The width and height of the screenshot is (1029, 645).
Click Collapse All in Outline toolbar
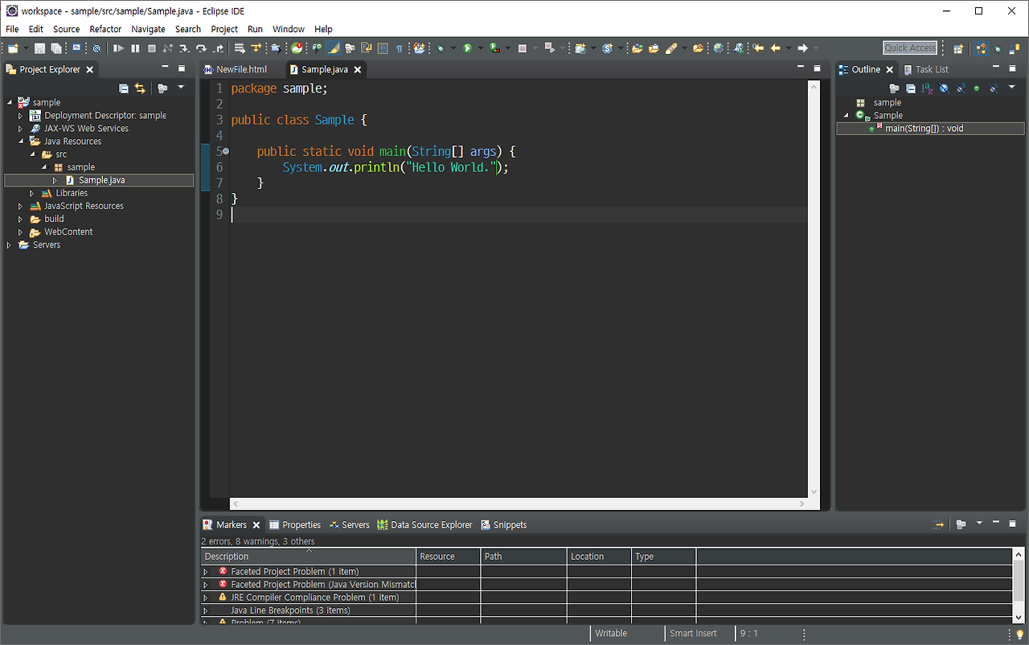pyautogui.click(x=911, y=88)
